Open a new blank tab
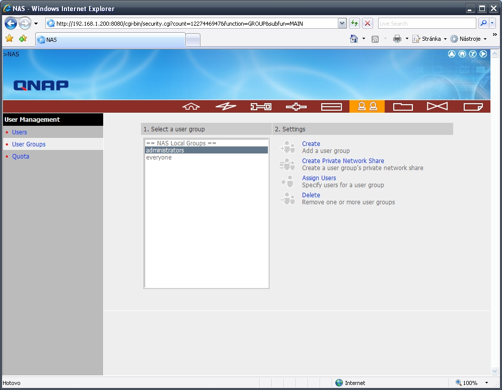The image size is (502, 390). click(x=193, y=40)
